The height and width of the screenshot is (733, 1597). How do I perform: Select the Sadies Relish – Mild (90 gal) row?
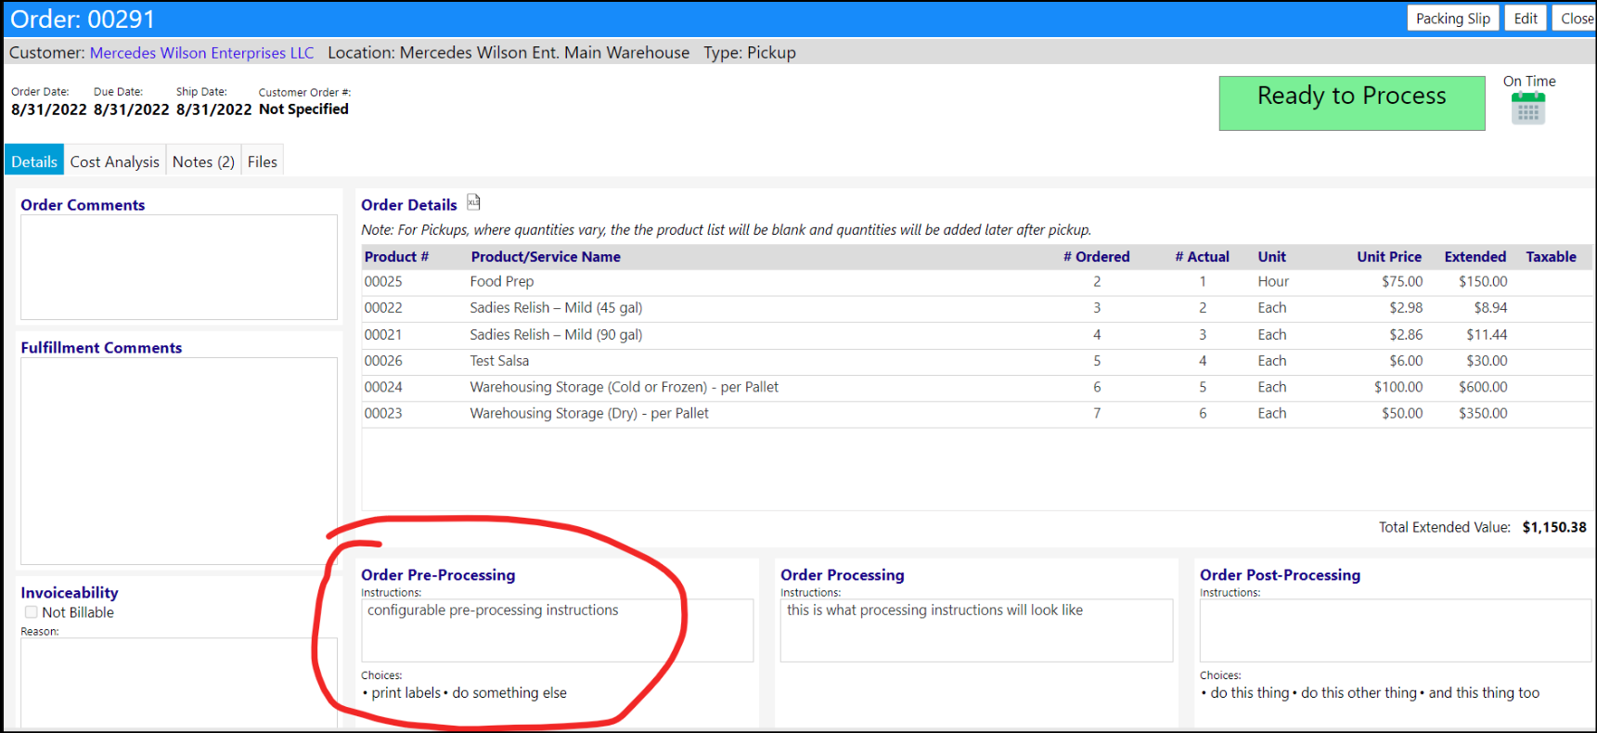coord(978,335)
